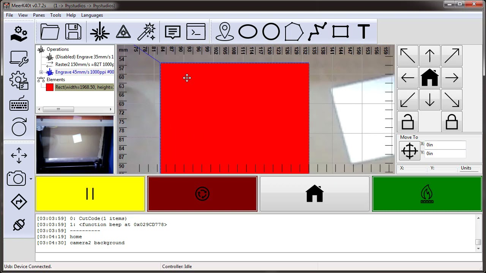Click the Home icon in the jog pad
This screenshot has height=273, width=486.
click(430, 78)
